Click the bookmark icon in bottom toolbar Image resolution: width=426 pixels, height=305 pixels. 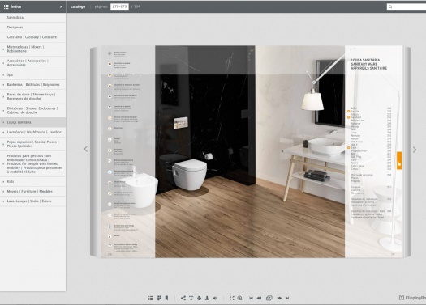[166, 298]
